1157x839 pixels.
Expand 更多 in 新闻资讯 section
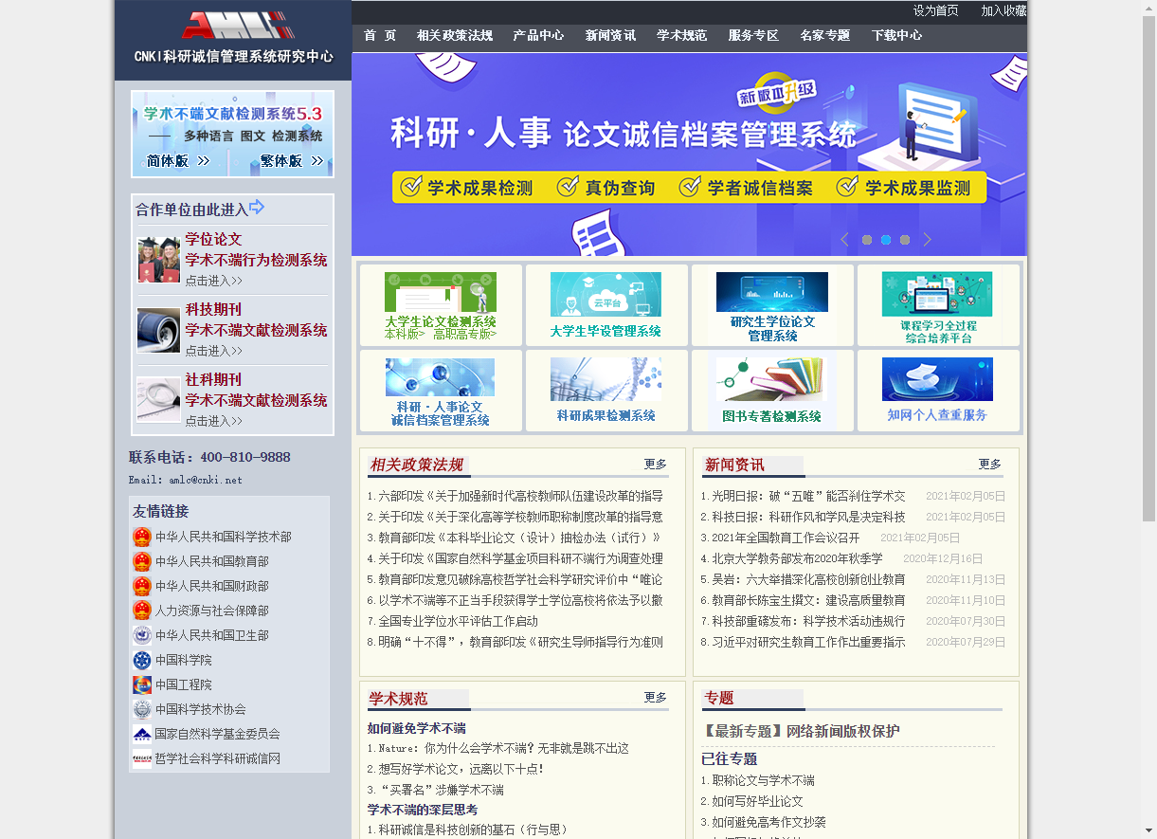990,464
